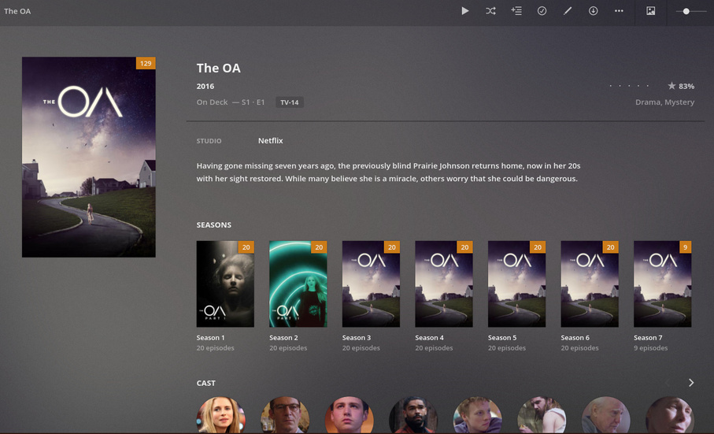Open the Netflix studio link

pyautogui.click(x=271, y=141)
